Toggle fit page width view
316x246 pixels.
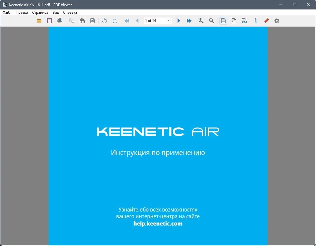[x=234, y=21]
